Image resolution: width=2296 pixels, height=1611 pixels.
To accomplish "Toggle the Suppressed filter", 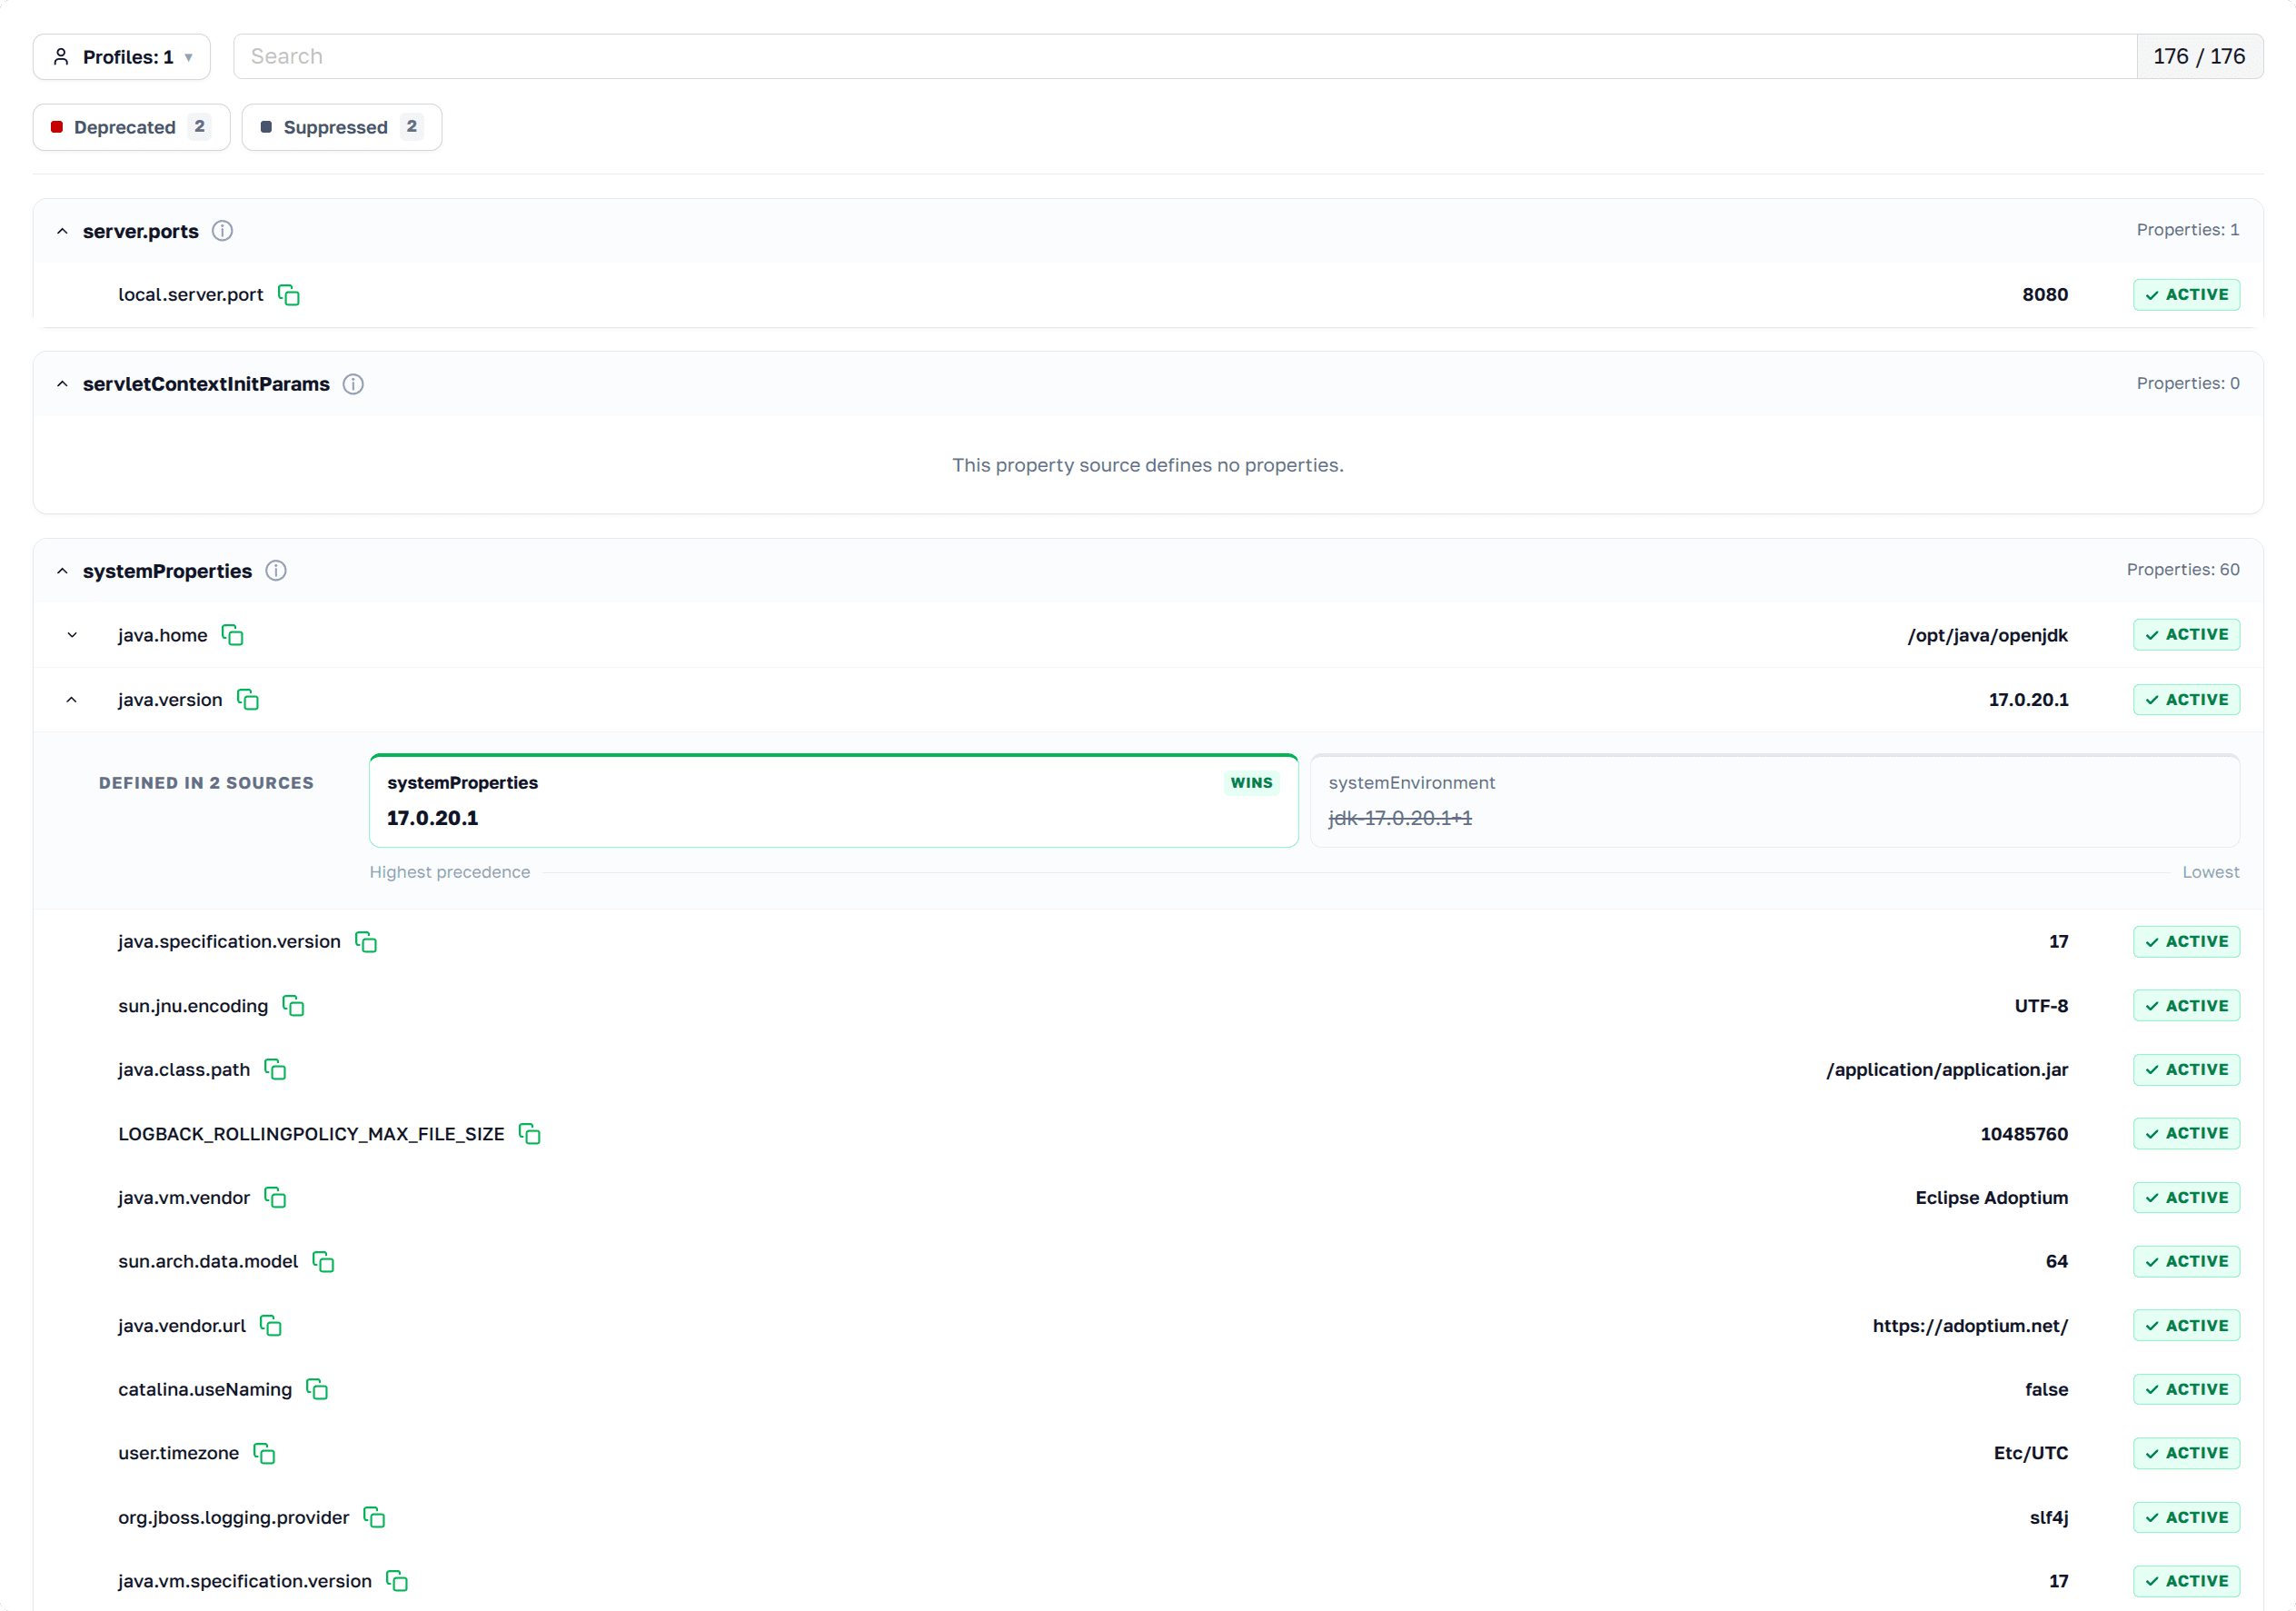I will pyautogui.click(x=342, y=127).
